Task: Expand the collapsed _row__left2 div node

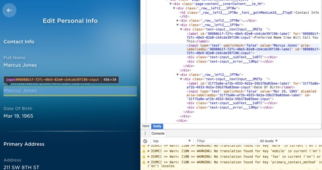Action: point(178,21)
